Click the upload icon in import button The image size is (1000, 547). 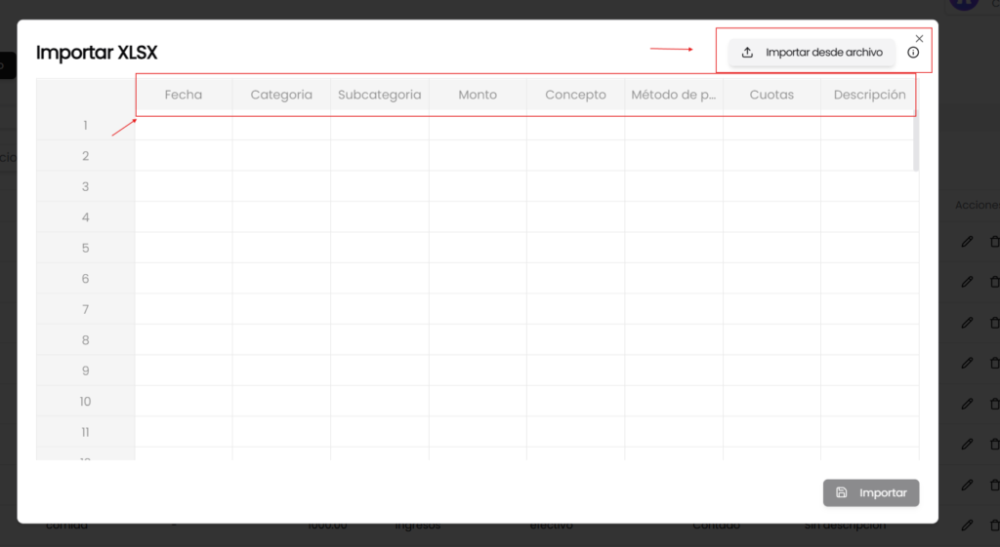pyautogui.click(x=747, y=53)
